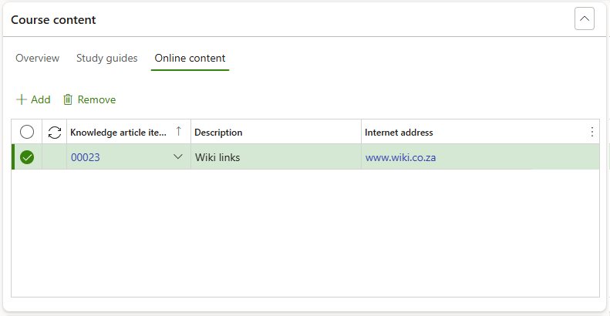Click the Knowledge article item column header
This screenshot has width=610, height=316.
(x=118, y=133)
